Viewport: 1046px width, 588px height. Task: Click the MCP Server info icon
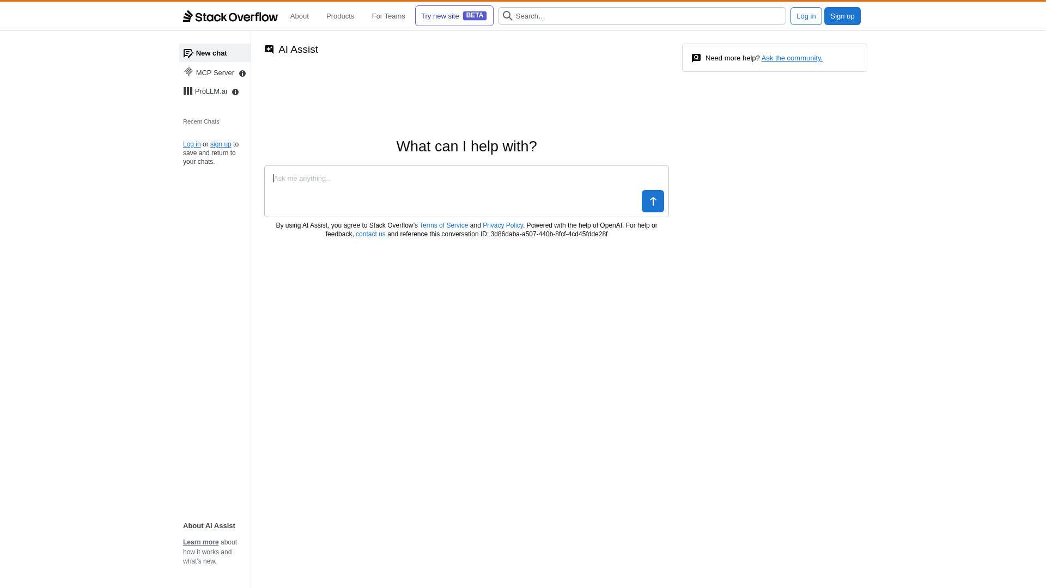click(242, 73)
